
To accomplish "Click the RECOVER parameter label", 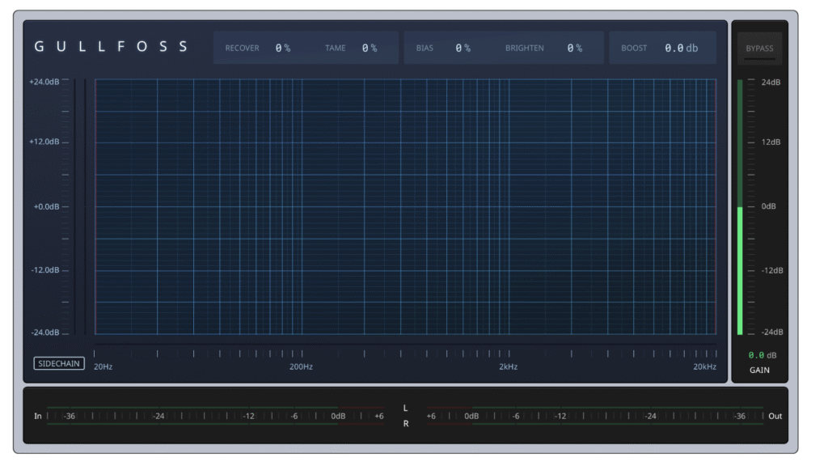I will (x=242, y=49).
